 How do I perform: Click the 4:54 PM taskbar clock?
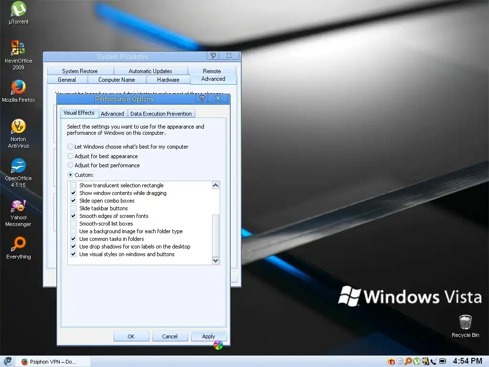(x=468, y=361)
